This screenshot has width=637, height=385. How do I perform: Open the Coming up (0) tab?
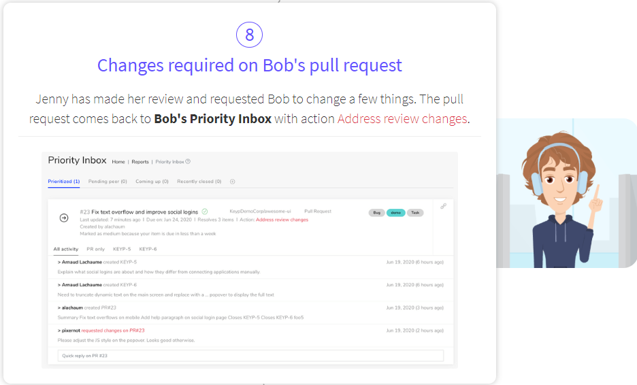pos(152,182)
